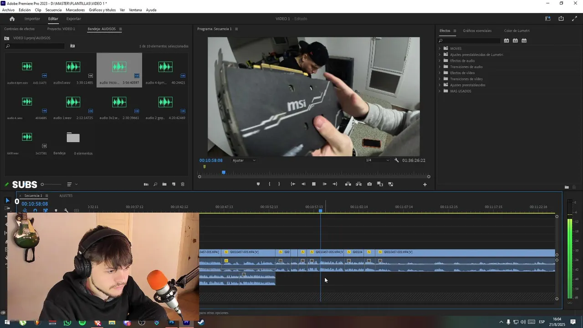
Task: Open the Button Editor plus icon
Action: tap(425, 184)
